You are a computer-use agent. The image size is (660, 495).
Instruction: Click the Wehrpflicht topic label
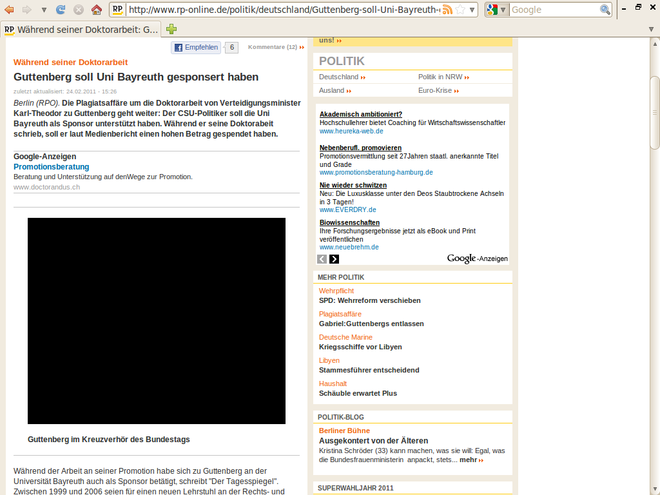click(x=336, y=291)
